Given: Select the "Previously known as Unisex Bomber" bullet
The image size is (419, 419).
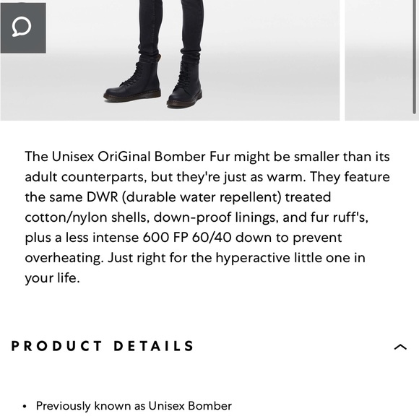Looking at the screenshot, I should pos(134,406).
